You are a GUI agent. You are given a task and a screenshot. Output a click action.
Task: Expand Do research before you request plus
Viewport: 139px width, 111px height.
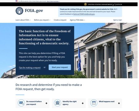(x=46, y=103)
